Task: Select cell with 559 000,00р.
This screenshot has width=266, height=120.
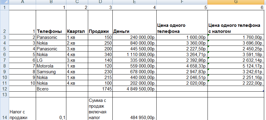Action: (135, 66)
